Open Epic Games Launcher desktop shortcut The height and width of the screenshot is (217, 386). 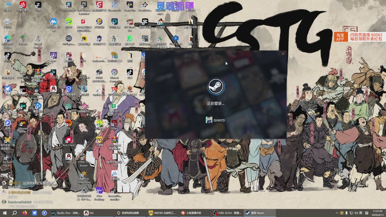click(x=83, y=7)
